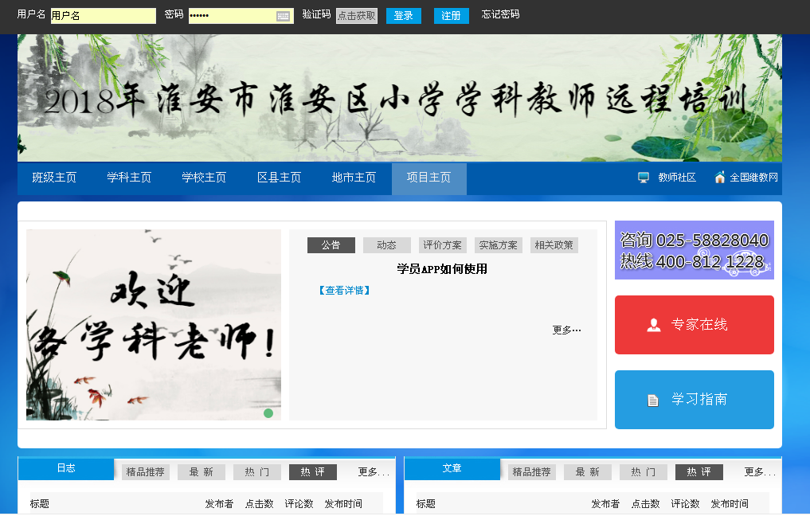Click the house icon beside 全国继教网

[x=720, y=178]
